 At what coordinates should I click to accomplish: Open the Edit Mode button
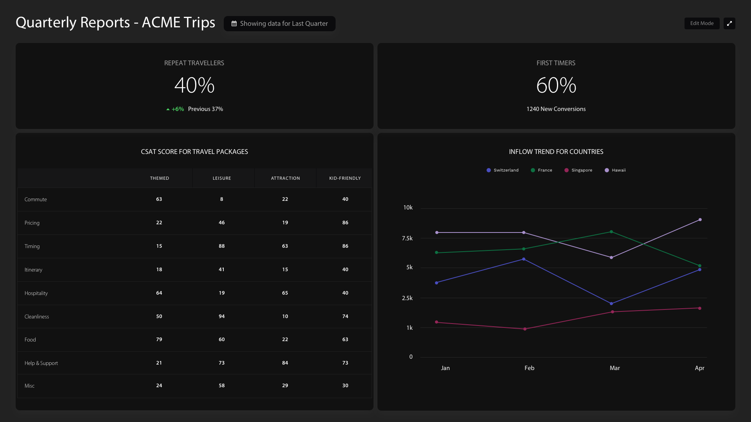[x=702, y=23]
